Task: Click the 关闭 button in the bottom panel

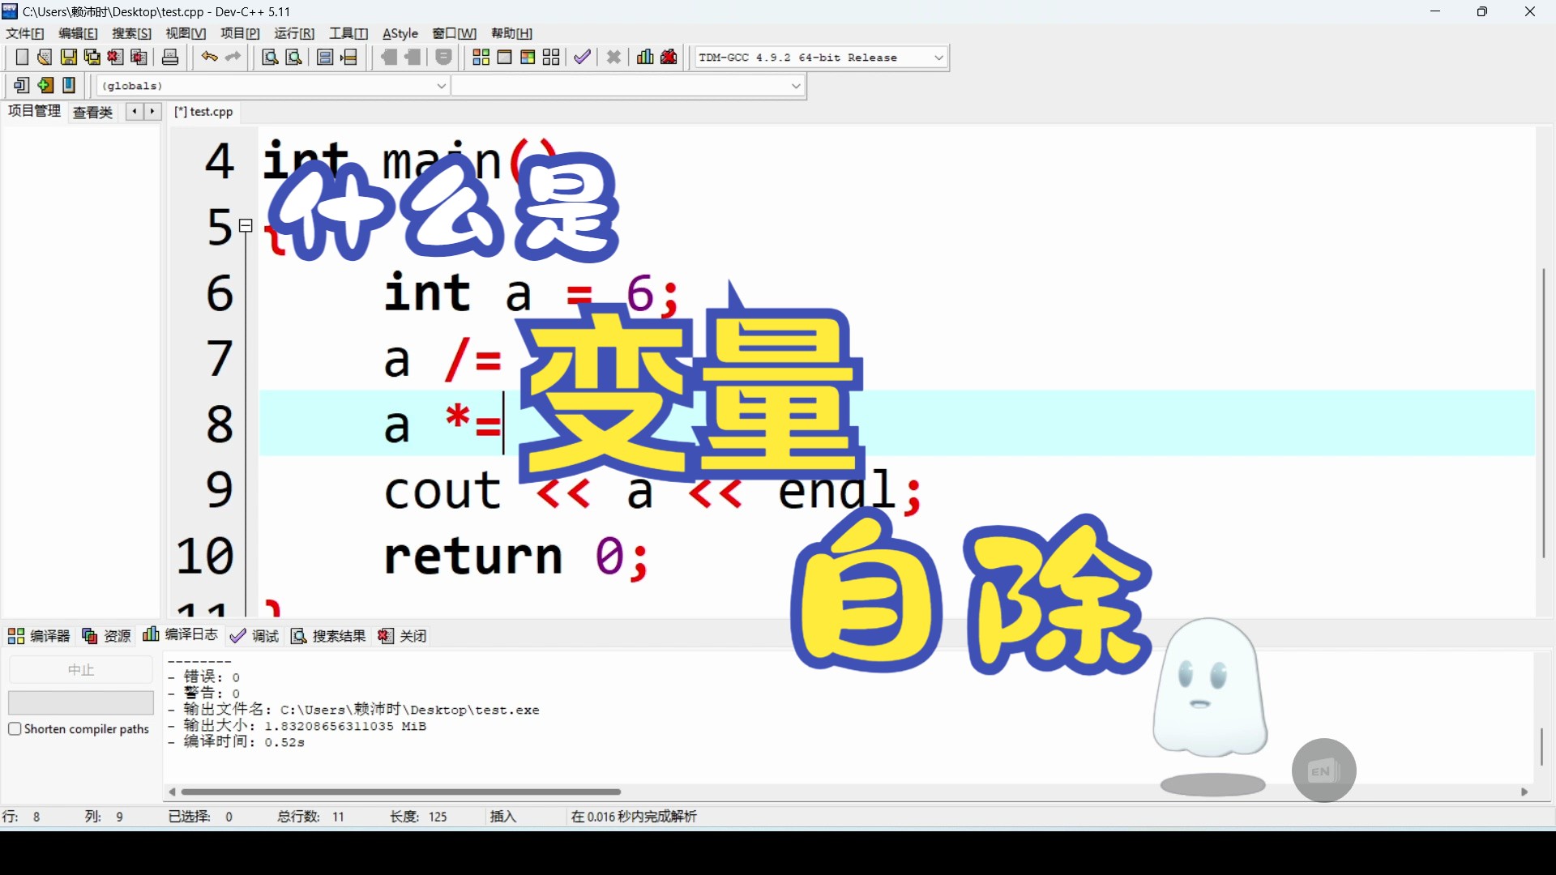Action: pyautogui.click(x=403, y=636)
